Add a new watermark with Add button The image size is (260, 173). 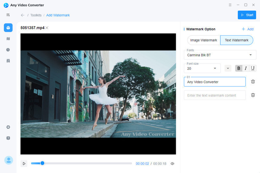[248, 29]
